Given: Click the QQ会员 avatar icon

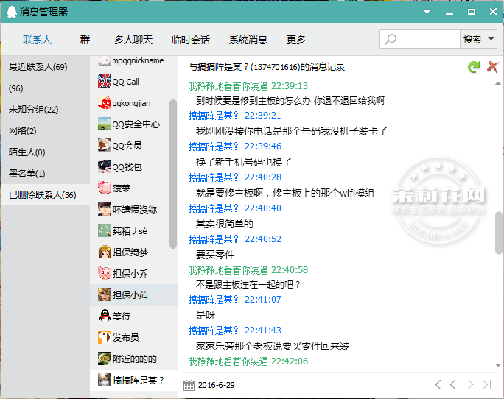Looking at the screenshot, I should [105, 145].
